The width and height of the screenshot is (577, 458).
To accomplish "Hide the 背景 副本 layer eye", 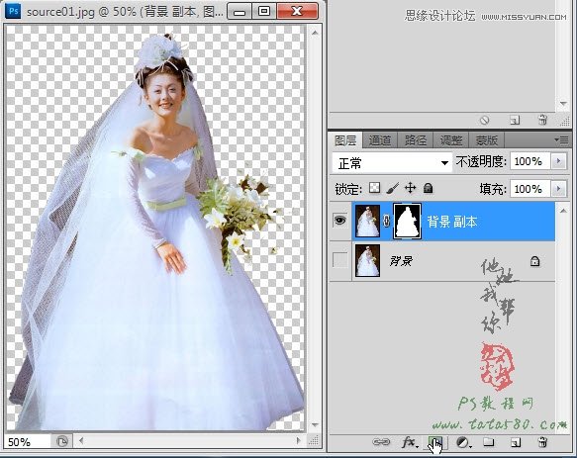I will click(340, 221).
